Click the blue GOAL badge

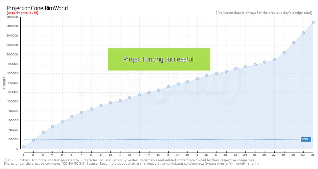pyautogui.click(x=305, y=139)
